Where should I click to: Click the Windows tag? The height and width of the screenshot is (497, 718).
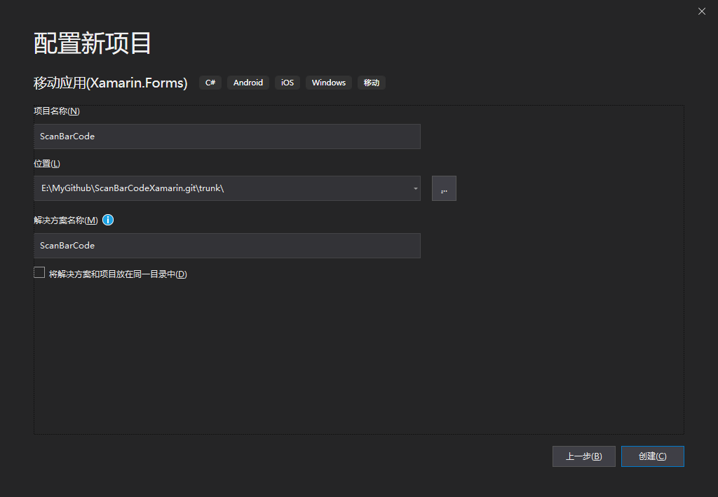[x=328, y=83]
